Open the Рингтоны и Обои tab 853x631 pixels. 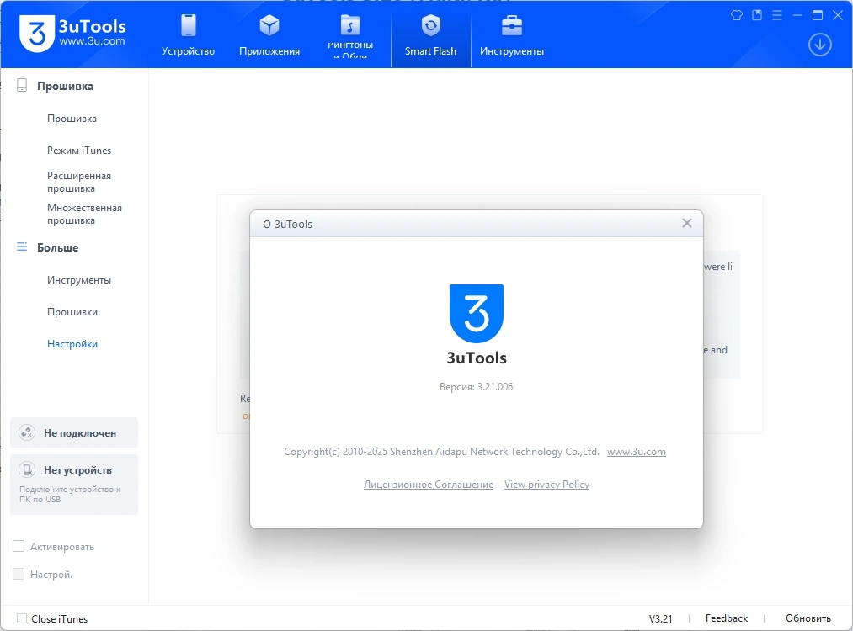pyautogui.click(x=350, y=34)
